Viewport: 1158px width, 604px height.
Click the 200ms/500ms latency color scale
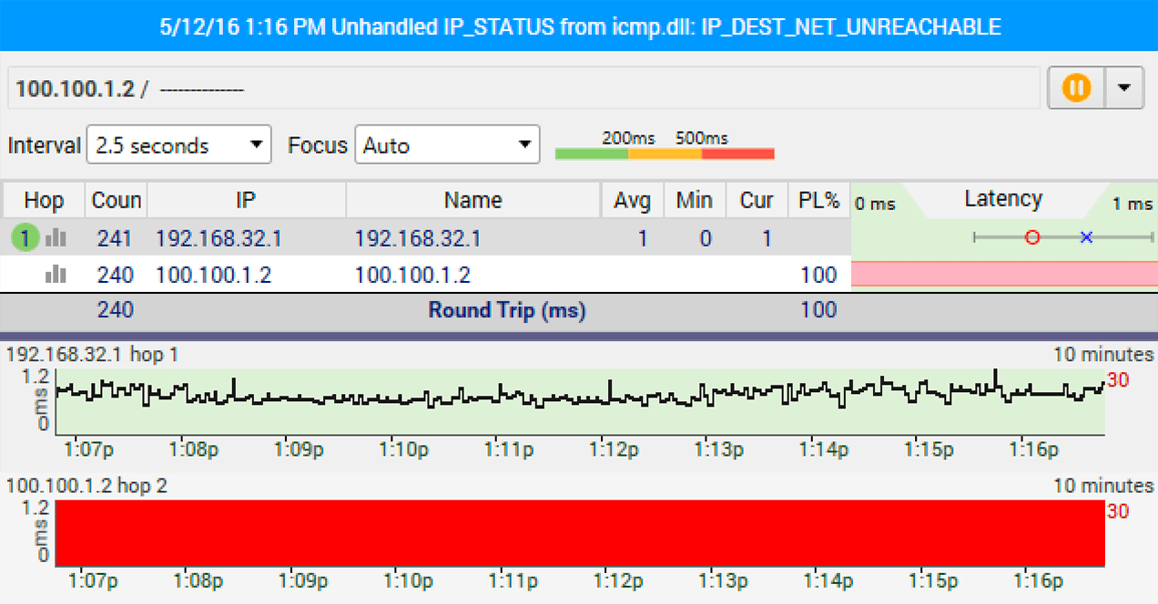[665, 153]
